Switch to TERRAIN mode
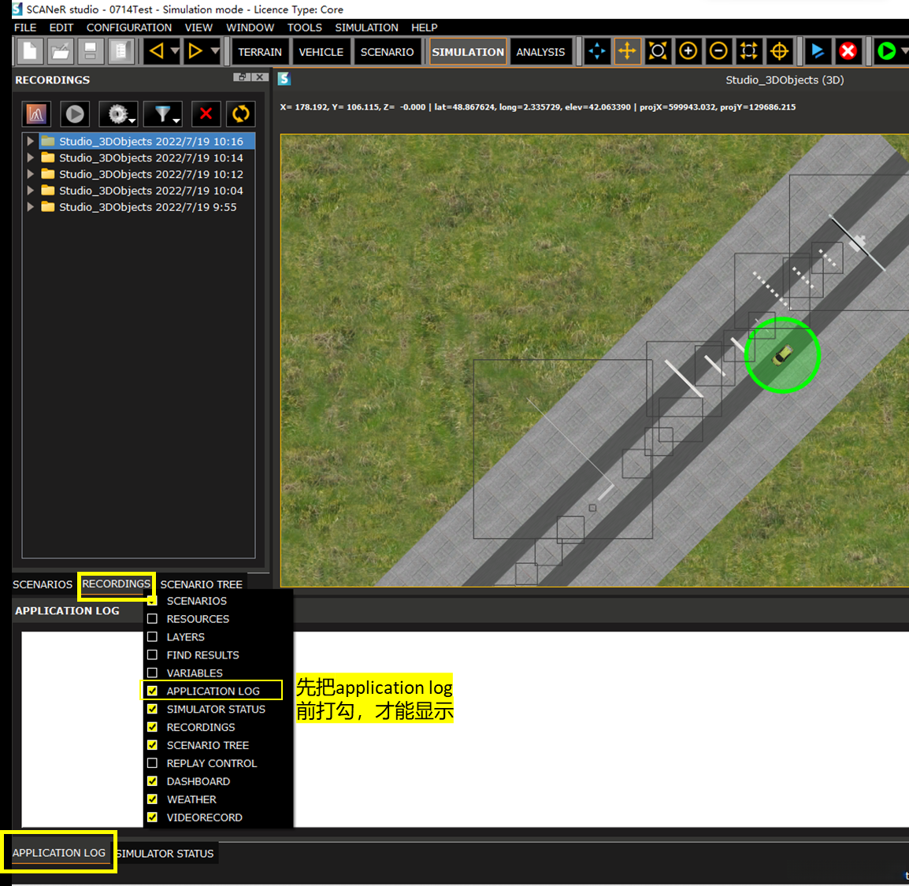909x886 pixels. [260, 51]
